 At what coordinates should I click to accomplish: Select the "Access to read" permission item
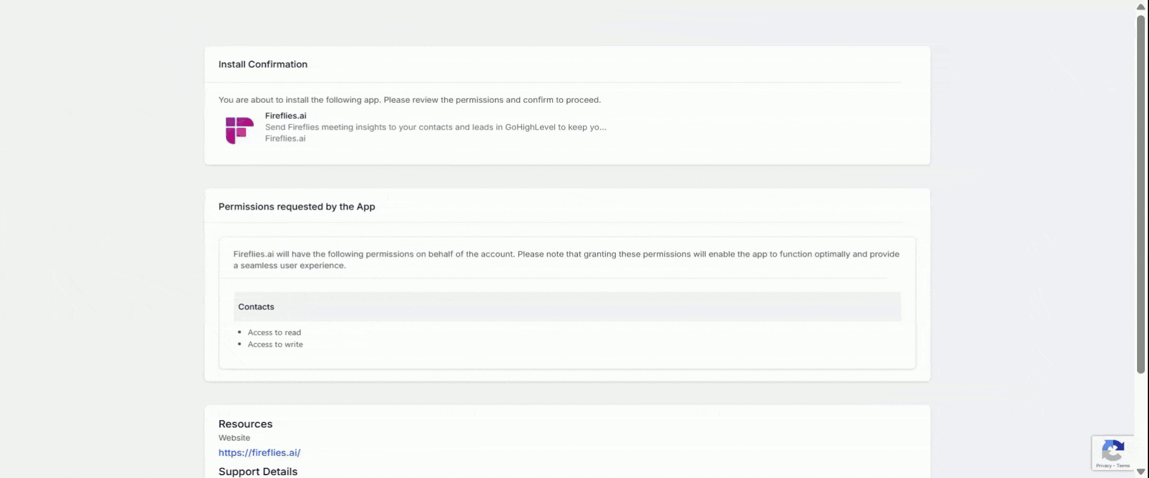274,333
